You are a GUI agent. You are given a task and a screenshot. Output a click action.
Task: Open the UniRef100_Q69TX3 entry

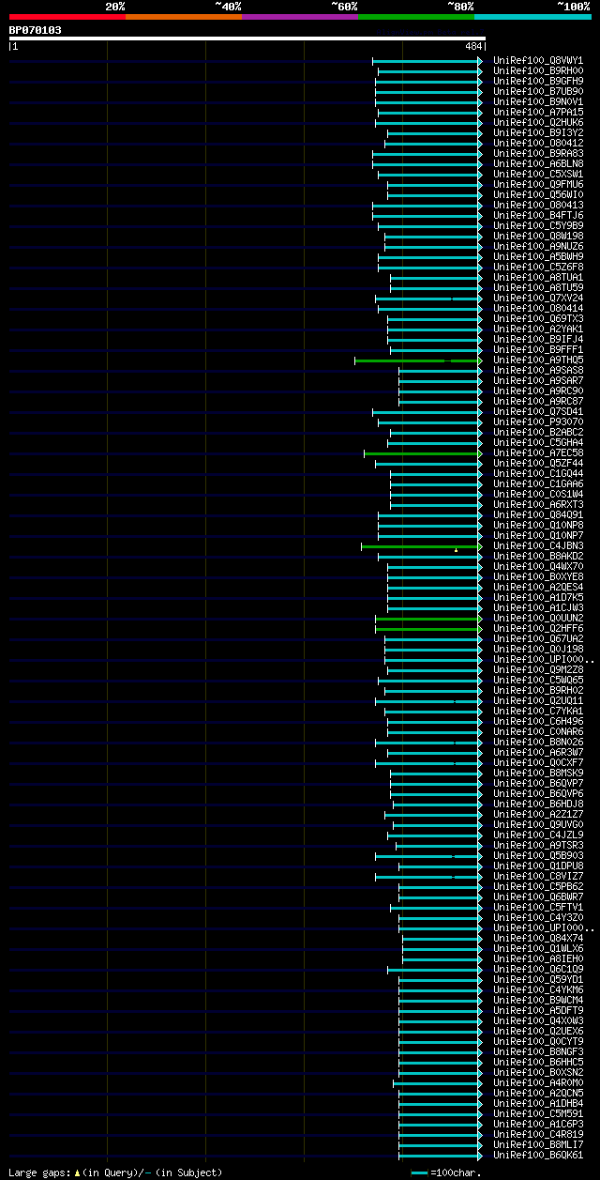coord(538,318)
